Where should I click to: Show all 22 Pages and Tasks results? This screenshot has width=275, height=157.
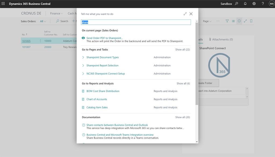(x=183, y=50)
